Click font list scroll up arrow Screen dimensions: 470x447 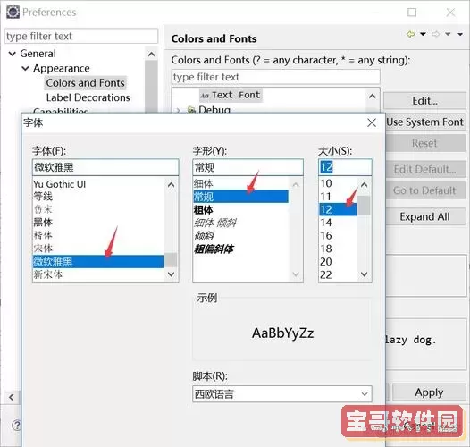pos(172,184)
